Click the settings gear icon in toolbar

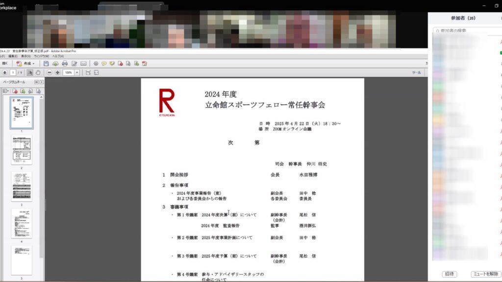pyautogui.click(x=96, y=63)
